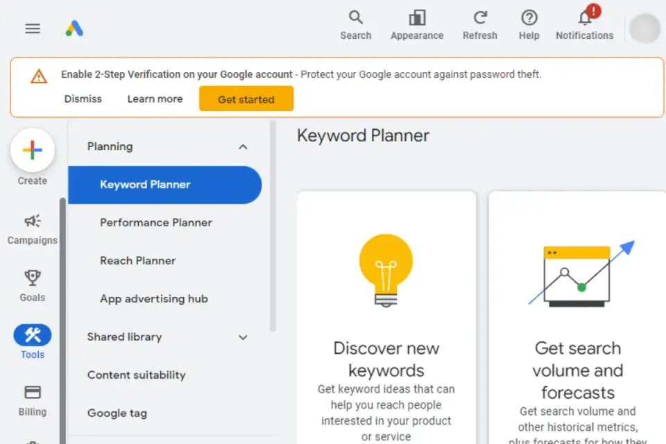666x444 pixels.
Task: Click the Google Ads logo
Action: click(x=74, y=28)
